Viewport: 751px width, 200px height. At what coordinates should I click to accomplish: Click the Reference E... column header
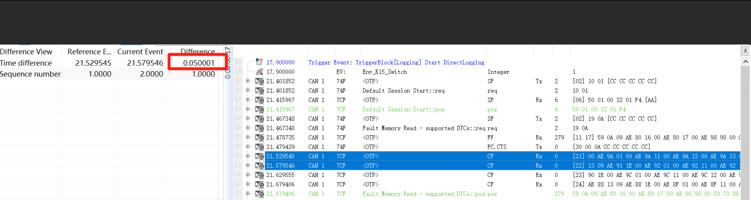[89, 52]
